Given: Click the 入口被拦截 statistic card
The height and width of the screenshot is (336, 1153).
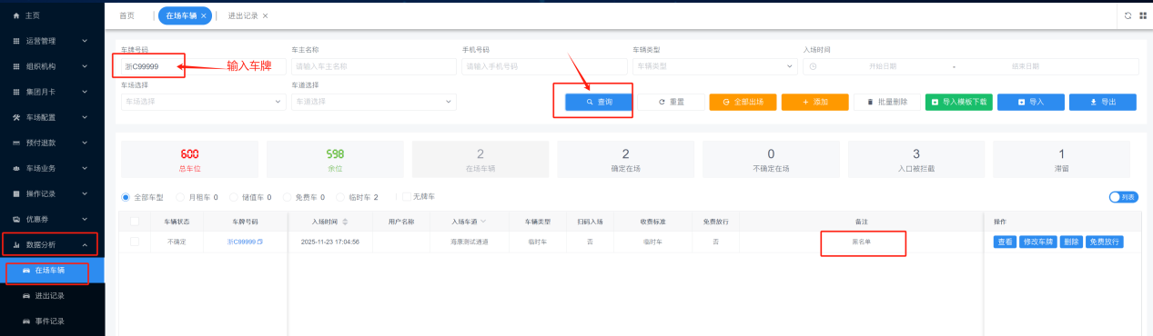Looking at the screenshot, I should pyautogui.click(x=916, y=159).
